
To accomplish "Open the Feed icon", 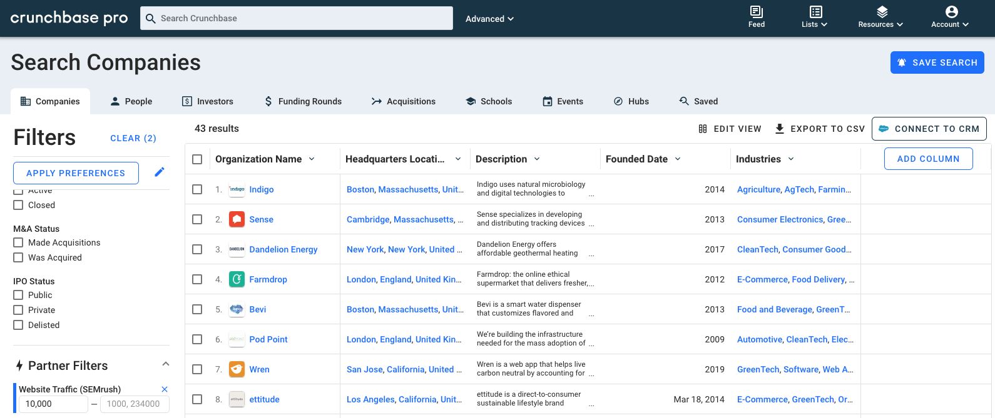I will pyautogui.click(x=757, y=12).
